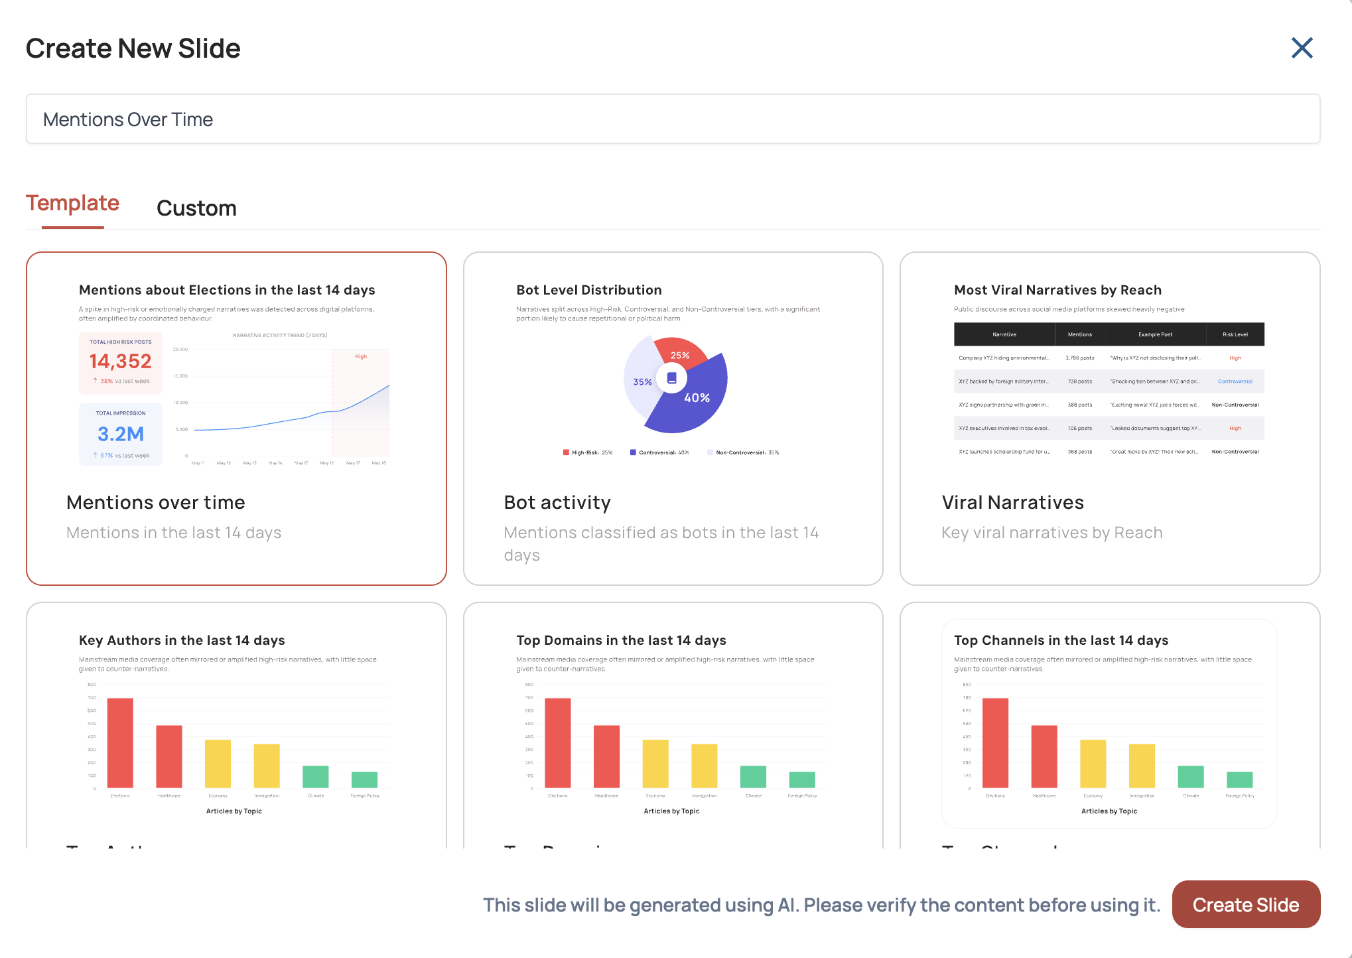Click the Total Impression 3.2M tile
Screen dimensions: 1352x958
(x=121, y=434)
